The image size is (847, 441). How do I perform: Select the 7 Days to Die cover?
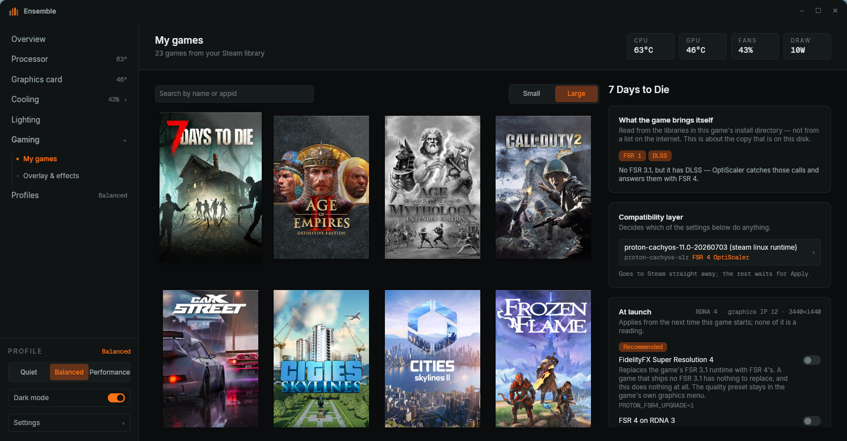pos(211,187)
